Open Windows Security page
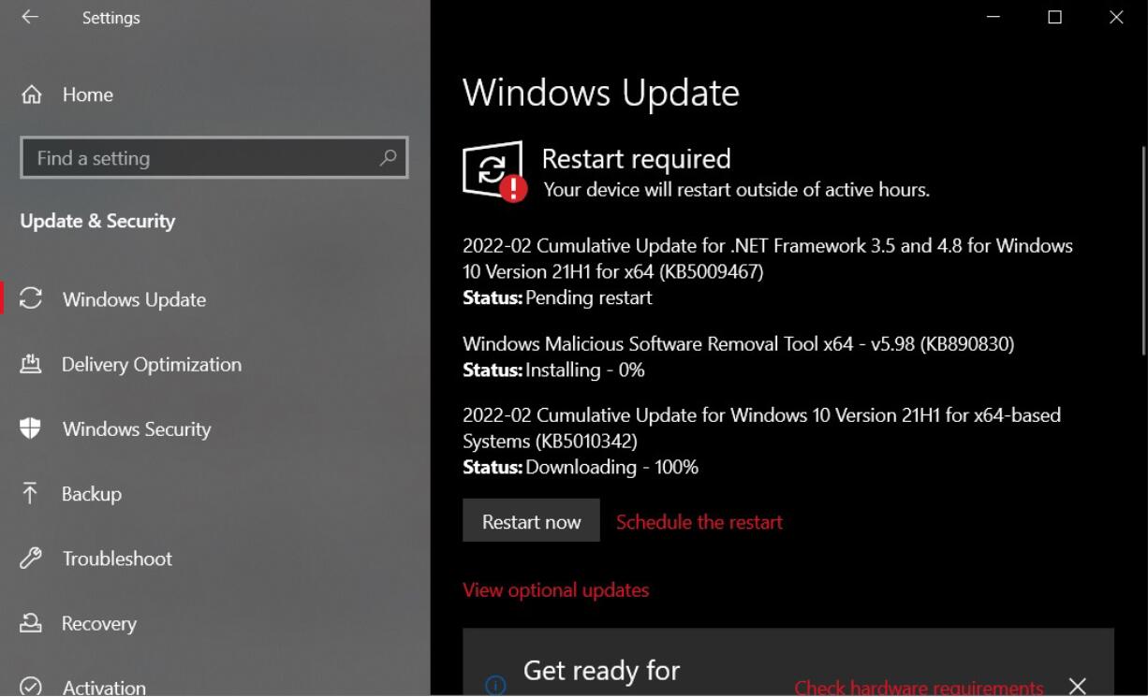1148x697 pixels. coord(137,428)
